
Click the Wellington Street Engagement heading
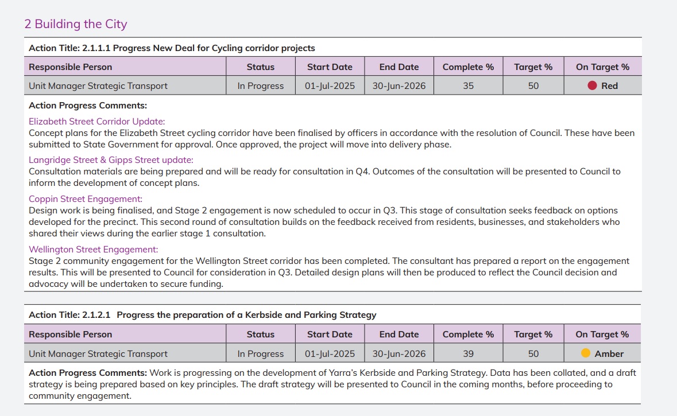[x=93, y=249]
